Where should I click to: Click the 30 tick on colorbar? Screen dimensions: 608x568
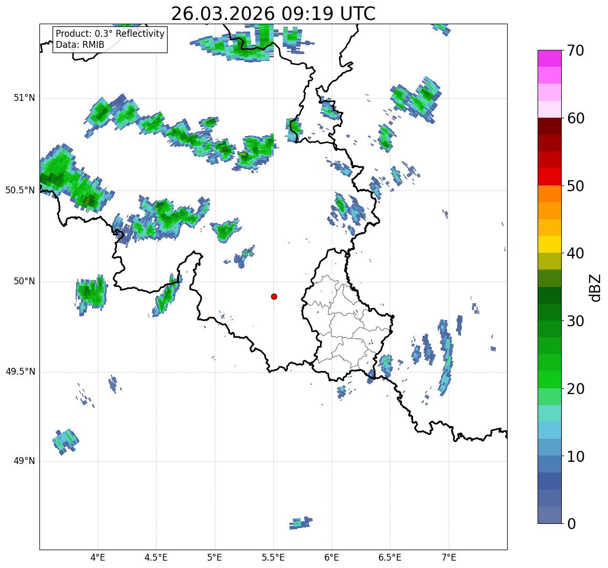[575, 321]
